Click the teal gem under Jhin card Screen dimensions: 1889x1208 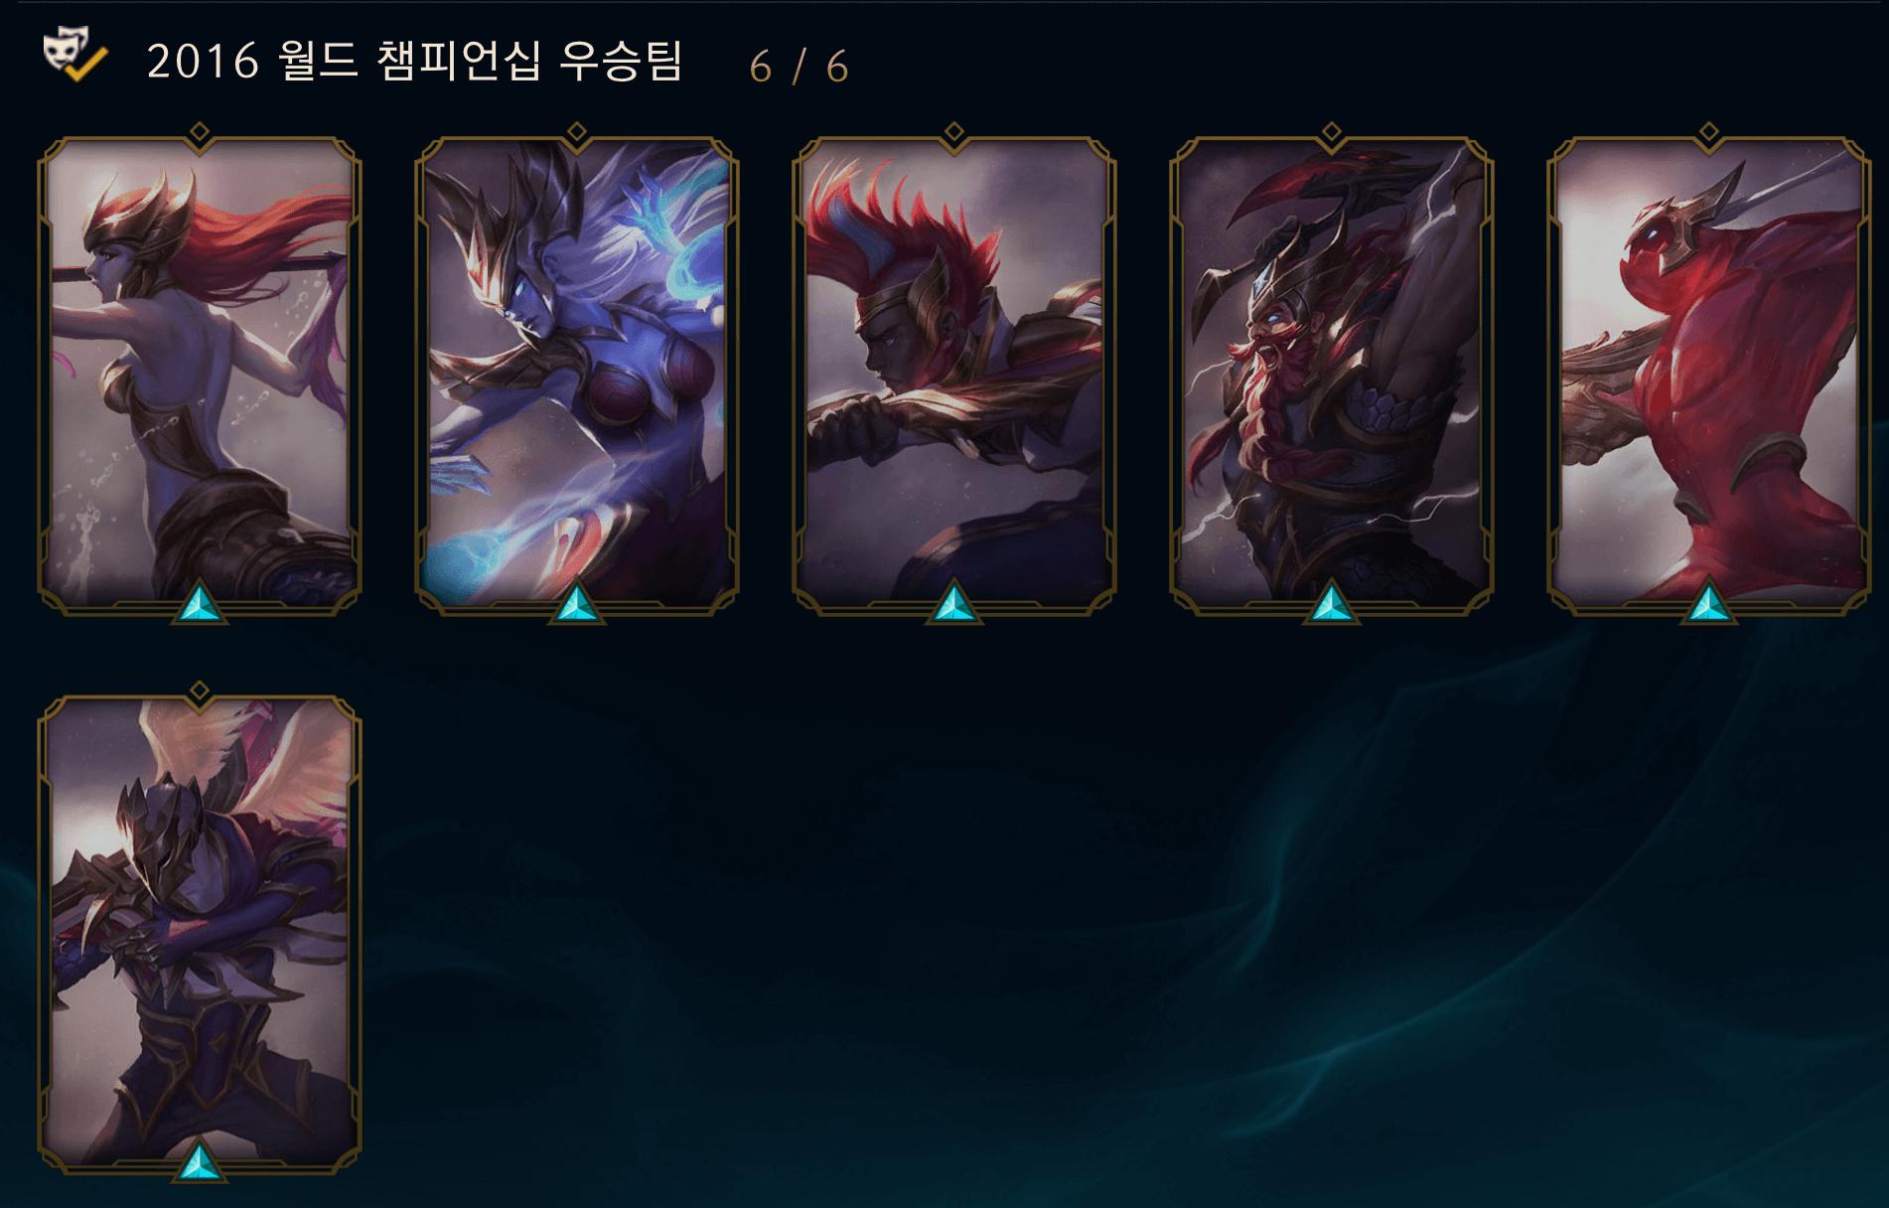click(x=200, y=1160)
